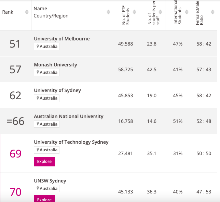Click rank number 69

click(15, 153)
